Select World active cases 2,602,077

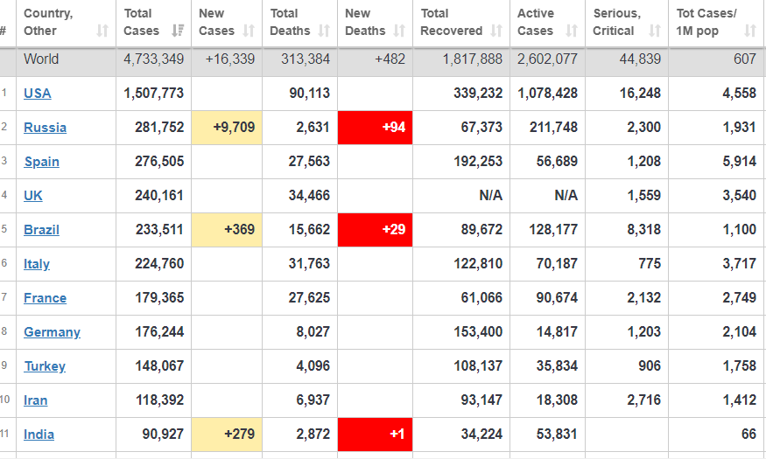[x=547, y=59]
